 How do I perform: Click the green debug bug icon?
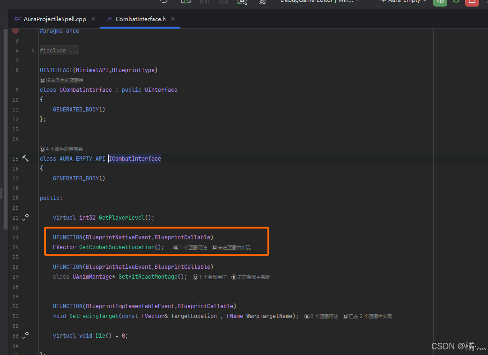[x=456, y=1]
